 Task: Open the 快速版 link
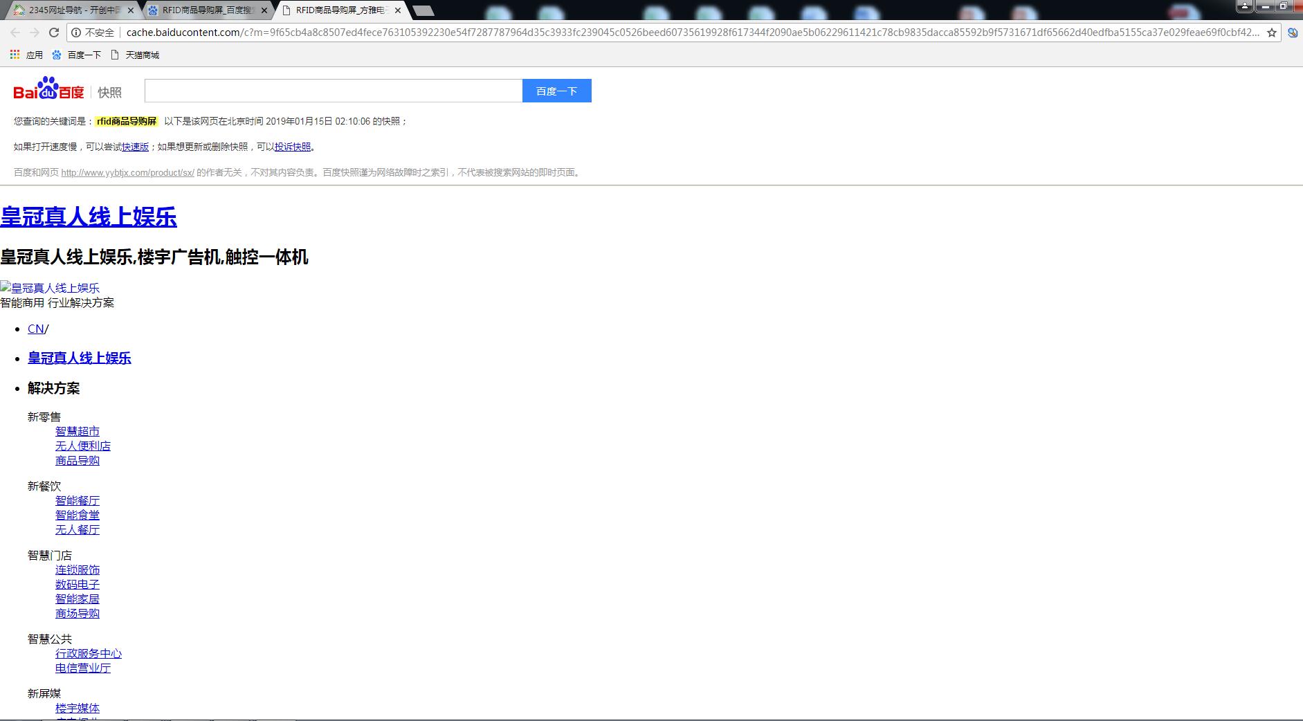pos(135,147)
